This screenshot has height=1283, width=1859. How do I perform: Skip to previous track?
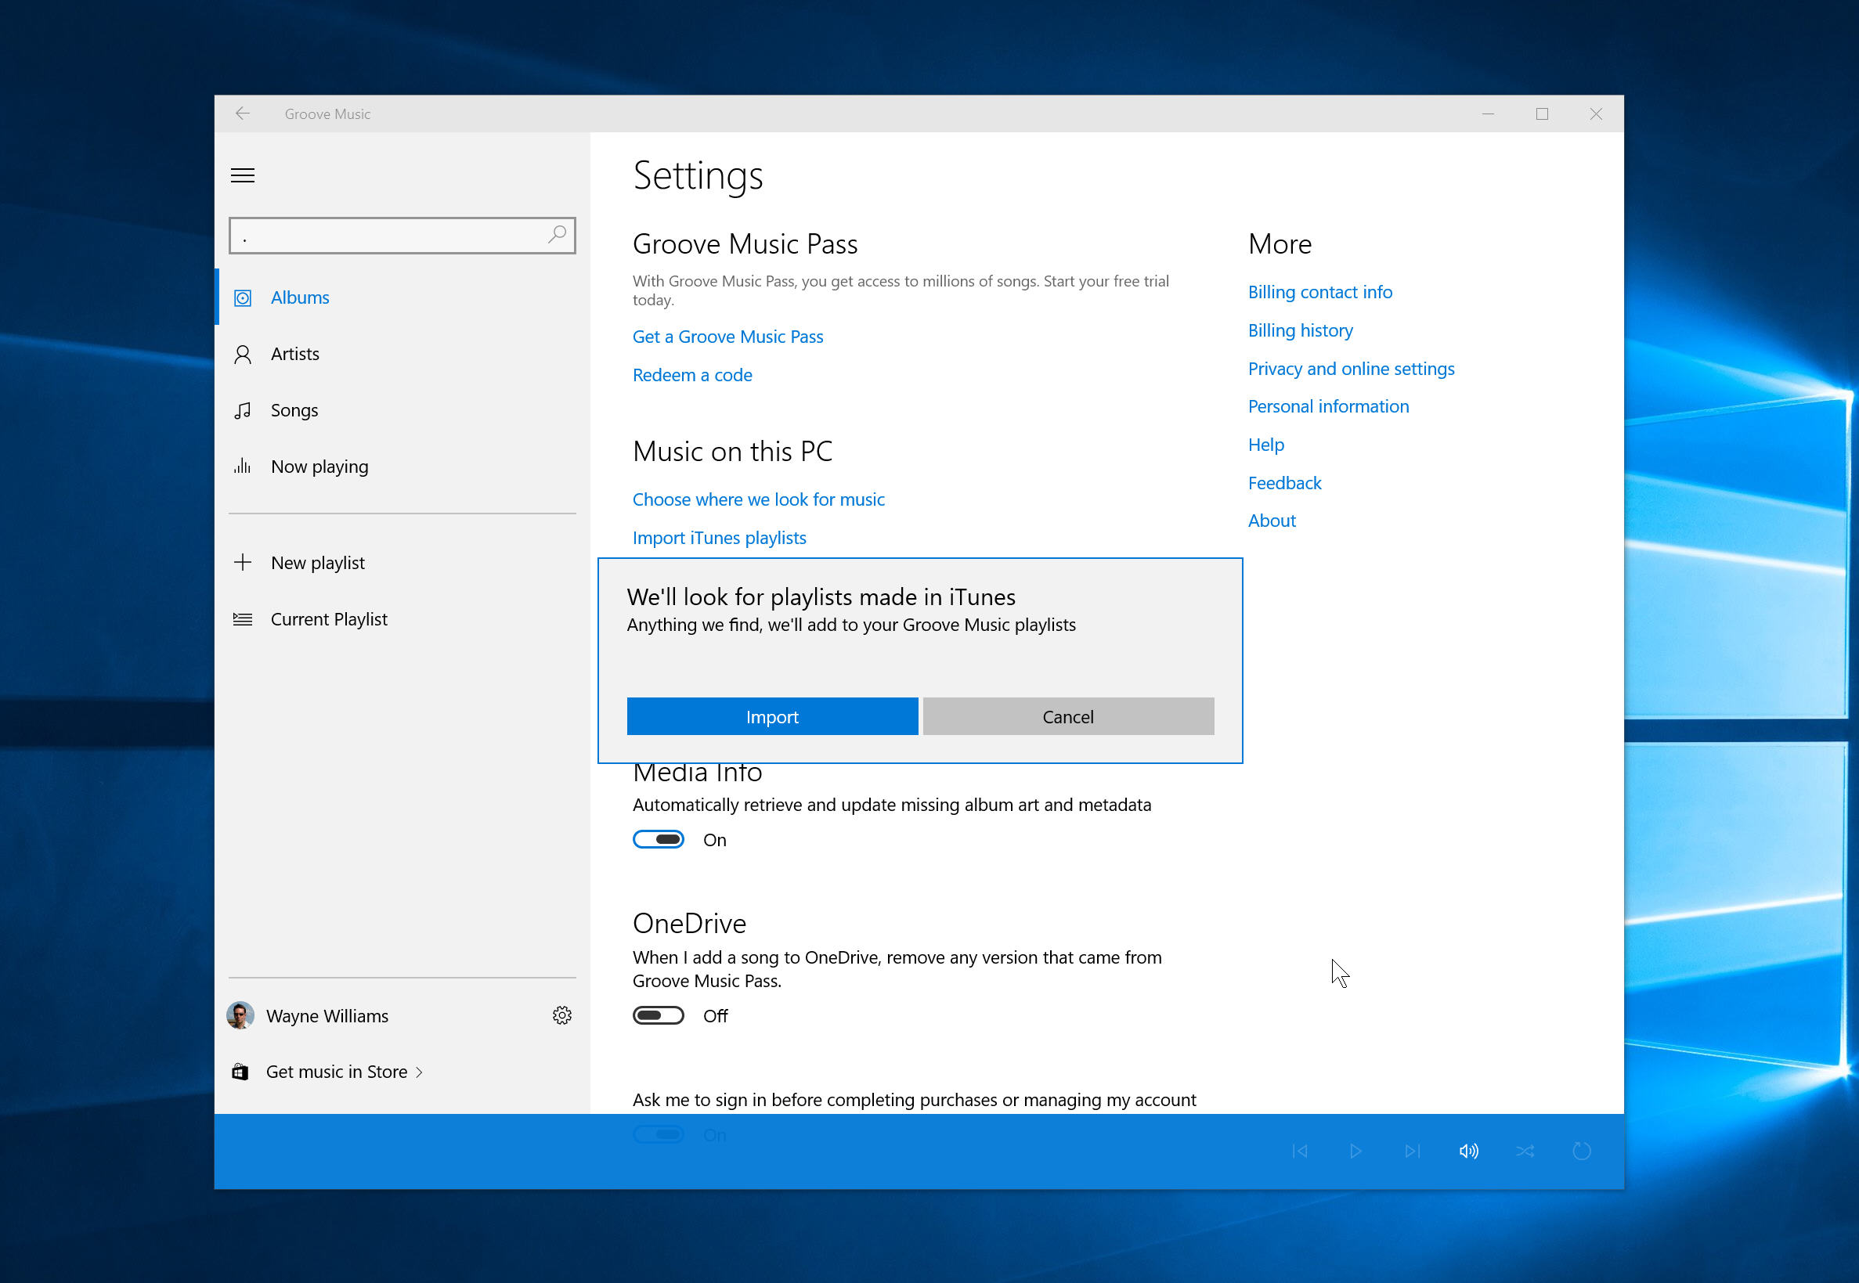click(1299, 1151)
